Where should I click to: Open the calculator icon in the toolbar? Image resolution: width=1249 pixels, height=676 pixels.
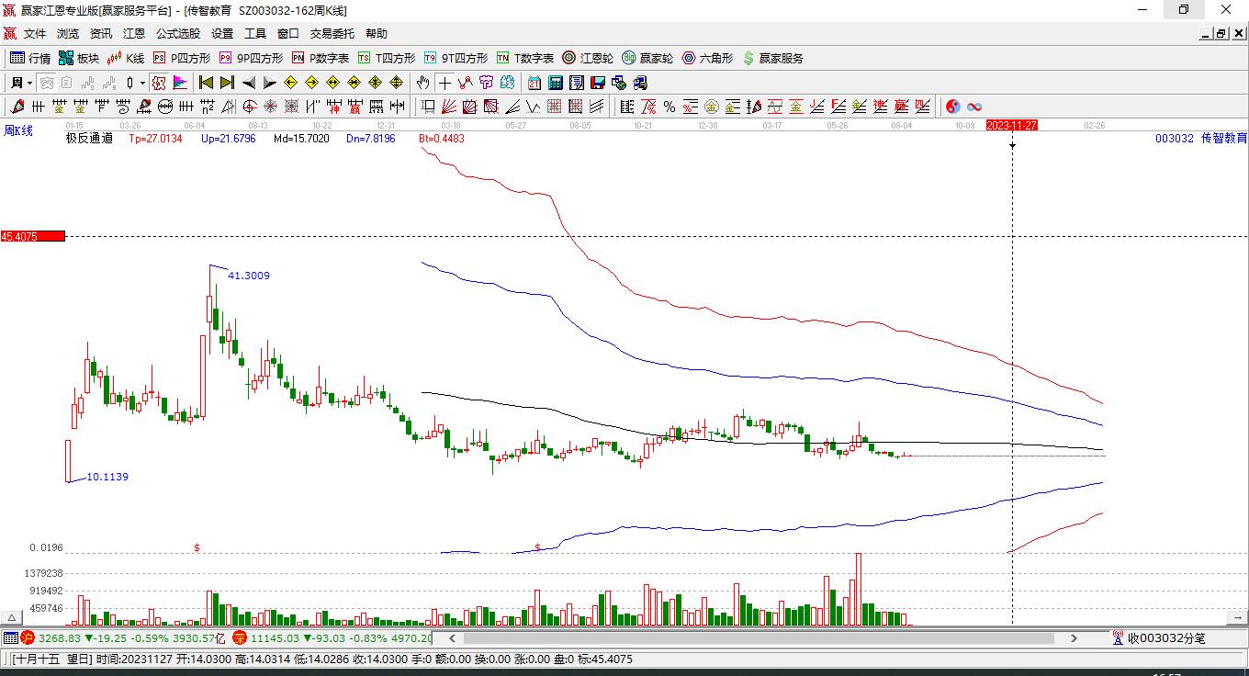[x=555, y=83]
